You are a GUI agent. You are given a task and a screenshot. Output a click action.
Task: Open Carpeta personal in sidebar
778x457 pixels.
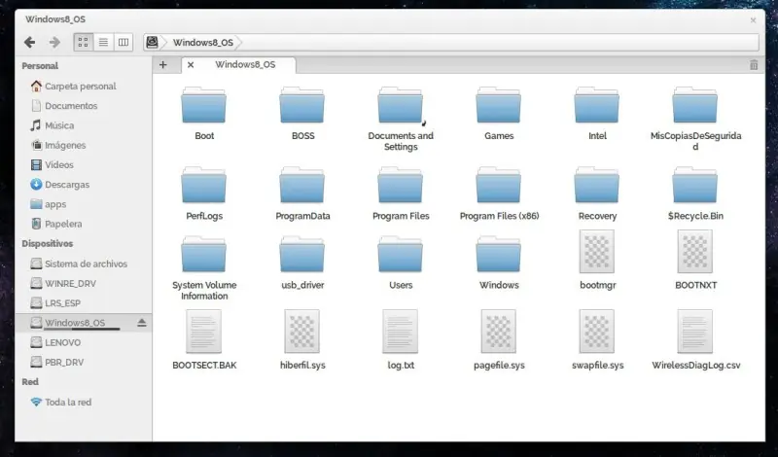(84, 87)
